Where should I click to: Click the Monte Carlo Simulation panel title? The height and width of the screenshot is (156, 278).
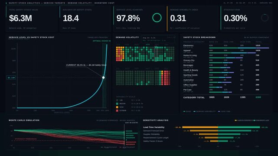click(24, 120)
